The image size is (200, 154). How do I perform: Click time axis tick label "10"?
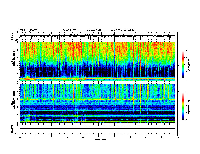178,137
